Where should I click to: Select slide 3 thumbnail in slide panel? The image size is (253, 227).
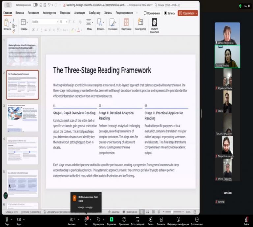click(22, 117)
